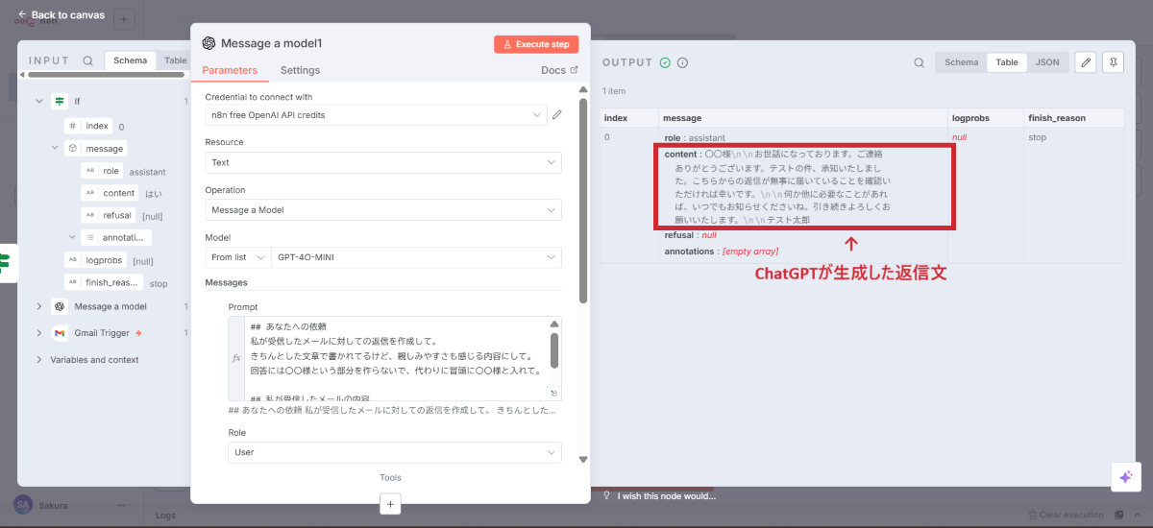
Task: Click the output info circle icon
Action: tap(683, 62)
